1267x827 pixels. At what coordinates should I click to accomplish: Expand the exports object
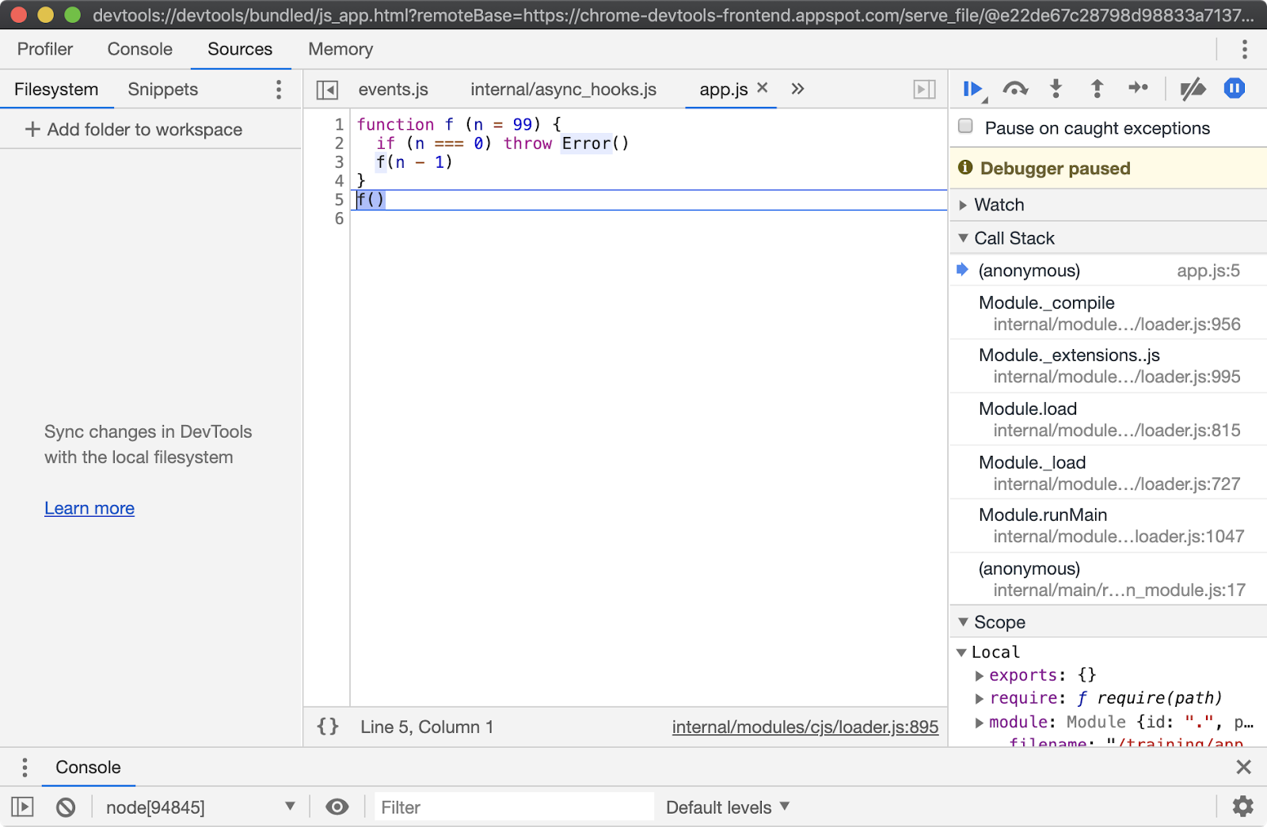point(980,675)
